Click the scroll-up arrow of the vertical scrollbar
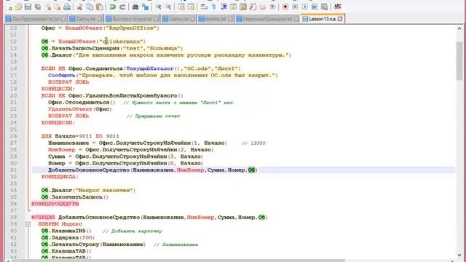Viewport: 466px width, 262px height. click(x=459, y=28)
